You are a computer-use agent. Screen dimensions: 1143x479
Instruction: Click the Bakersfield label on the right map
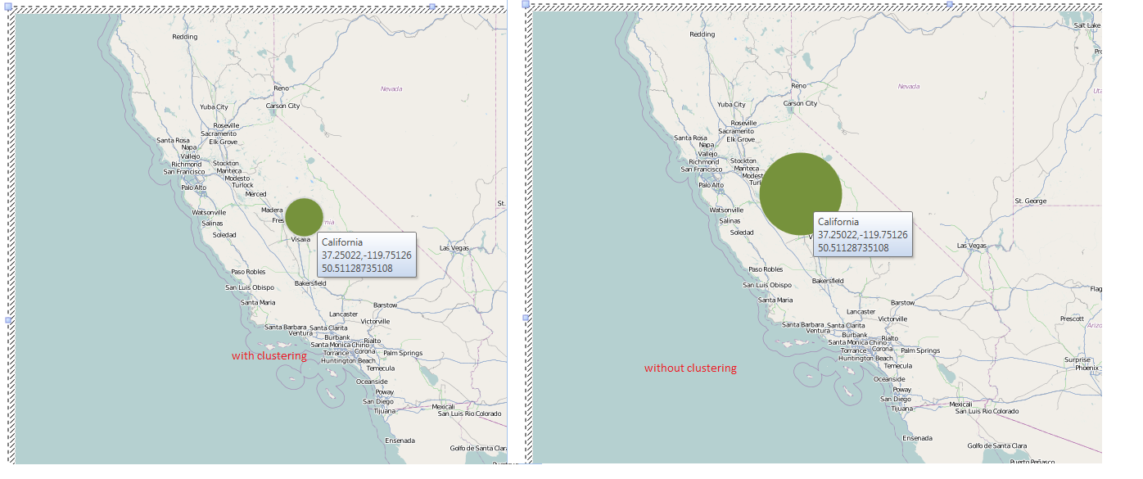(x=828, y=281)
